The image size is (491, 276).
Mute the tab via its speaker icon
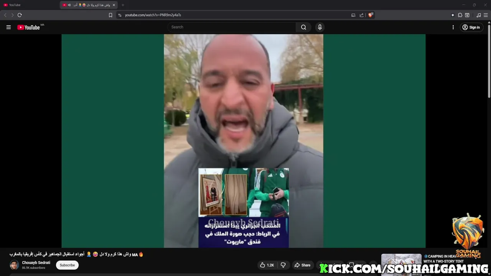[69, 5]
